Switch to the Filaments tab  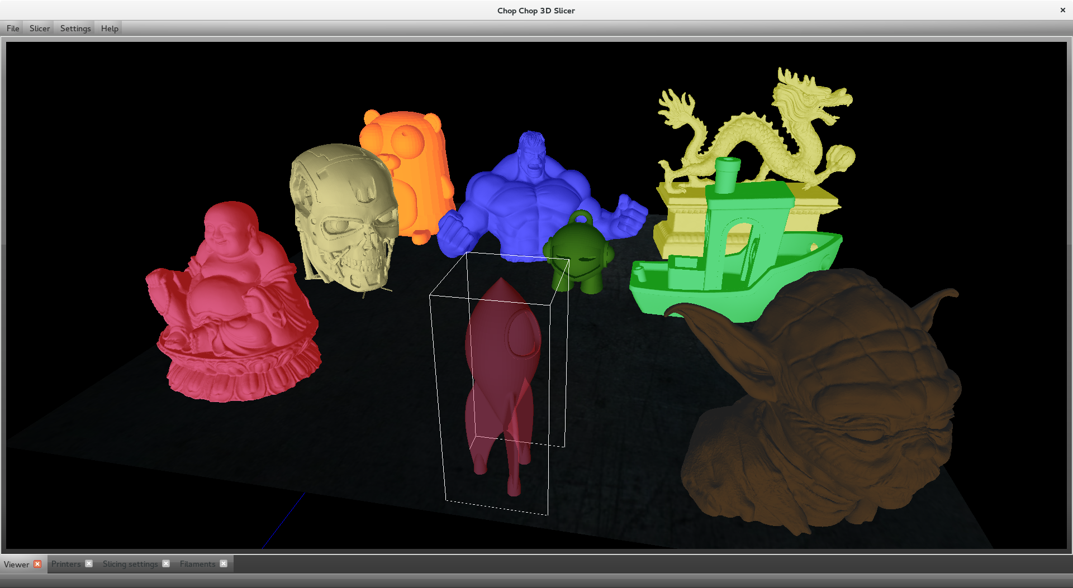[x=197, y=564]
